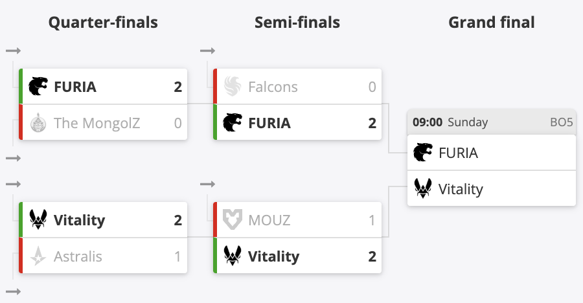Click arrow above Falcons semi-final match
The image size is (583, 303).
coord(207,50)
